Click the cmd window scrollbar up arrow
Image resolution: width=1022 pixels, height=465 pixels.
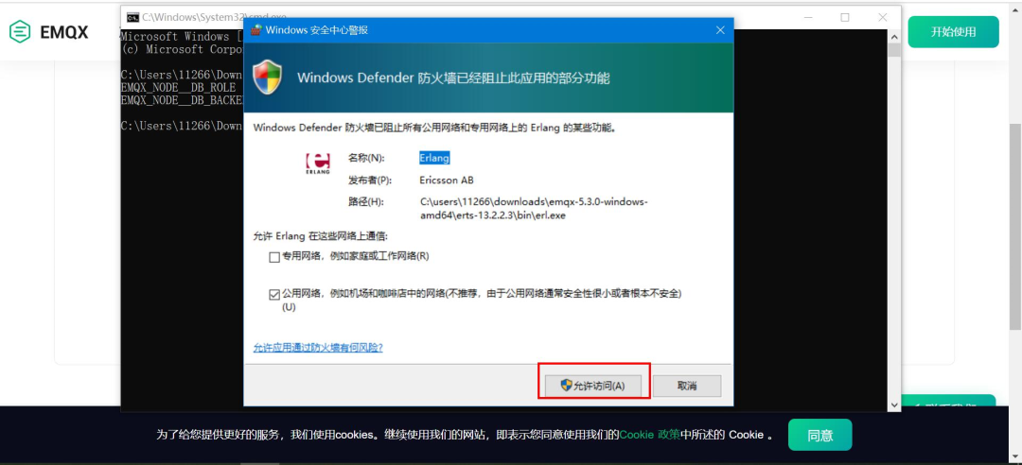(x=894, y=36)
